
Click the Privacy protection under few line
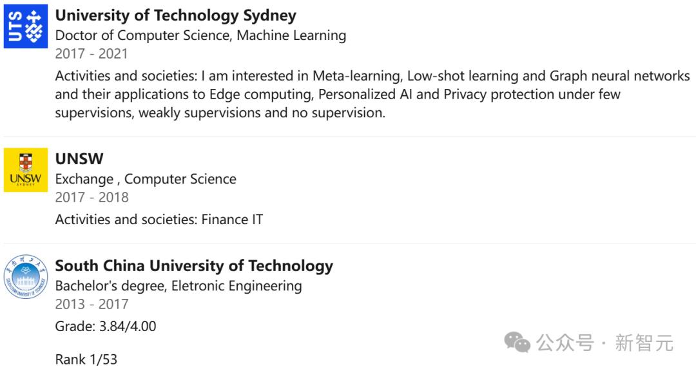[x=337, y=95]
